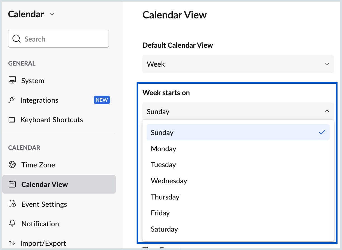Focus the Search settings field

(x=63, y=39)
